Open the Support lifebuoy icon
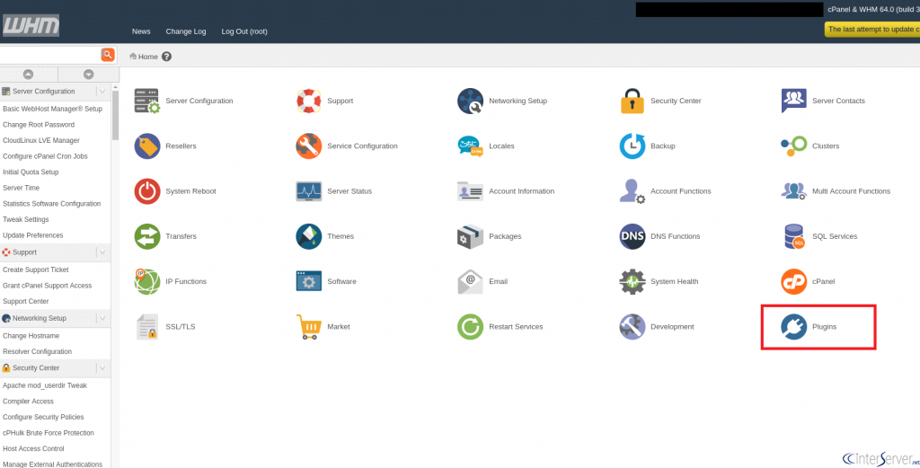The width and height of the screenshot is (920, 468). pyautogui.click(x=309, y=101)
